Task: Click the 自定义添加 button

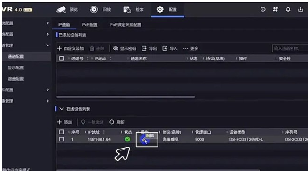Action: (71, 48)
